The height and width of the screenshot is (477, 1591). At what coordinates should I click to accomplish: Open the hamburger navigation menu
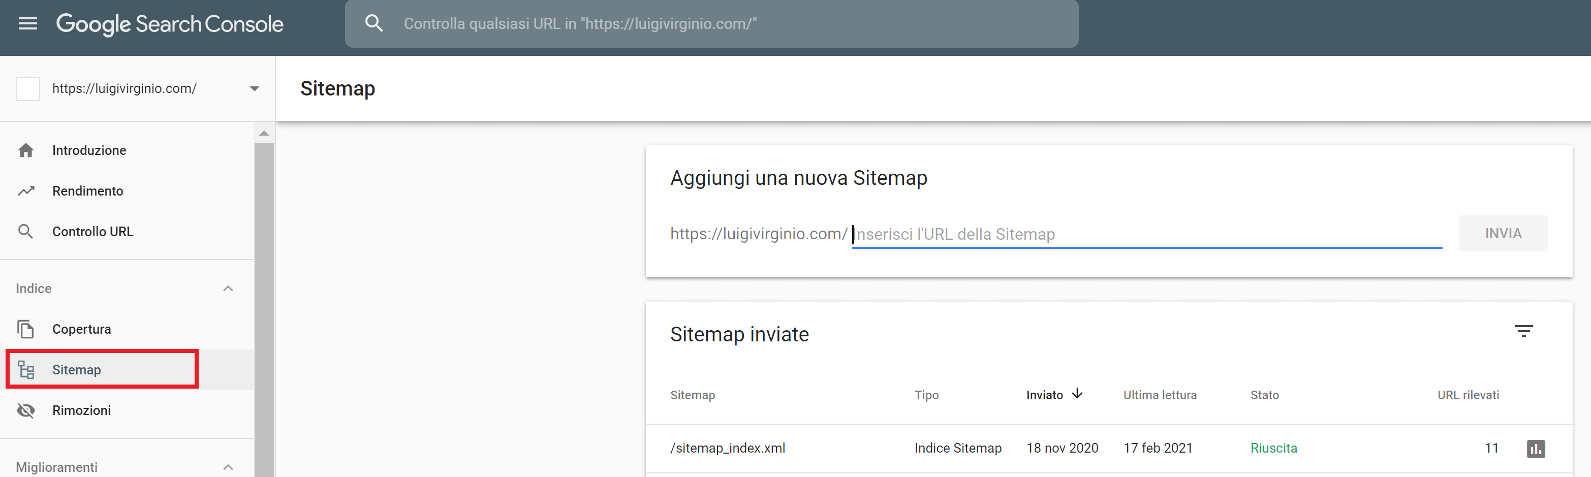(28, 23)
